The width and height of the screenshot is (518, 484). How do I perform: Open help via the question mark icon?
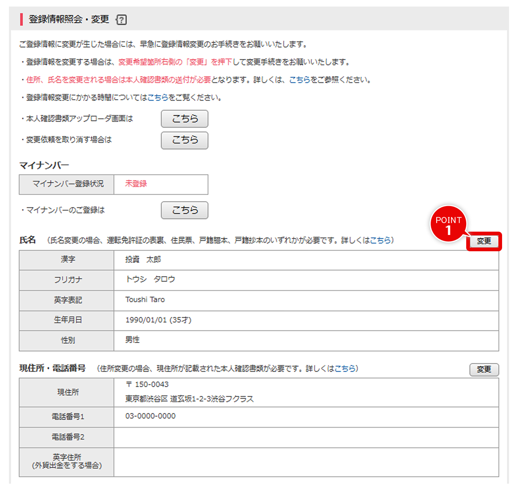(122, 19)
